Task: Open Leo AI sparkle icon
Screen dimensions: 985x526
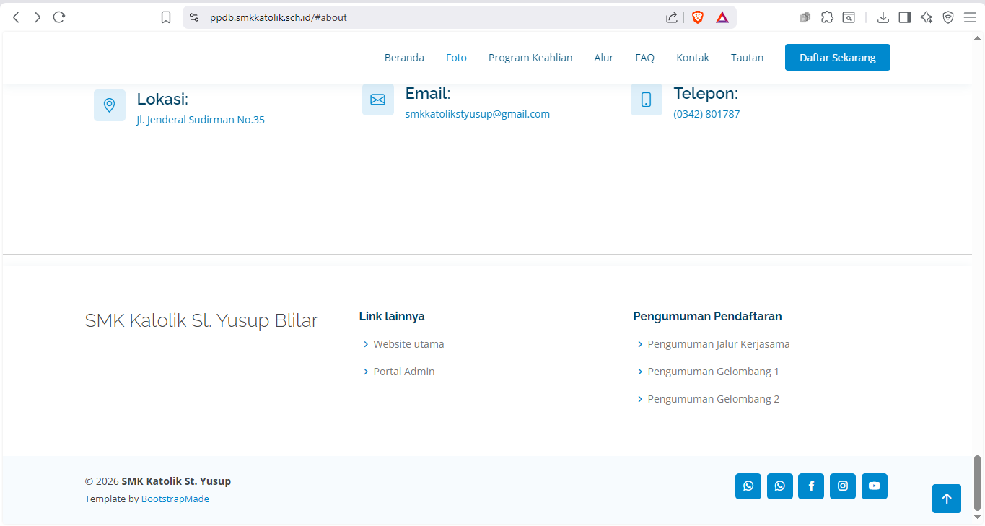Action: (927, 17)
